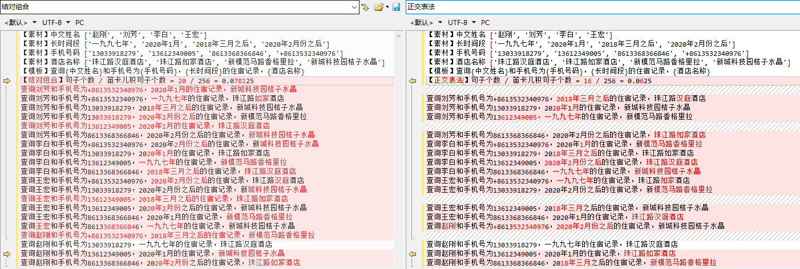Click the bottom yellow arrow in left pane gutter

click(7, 254)
